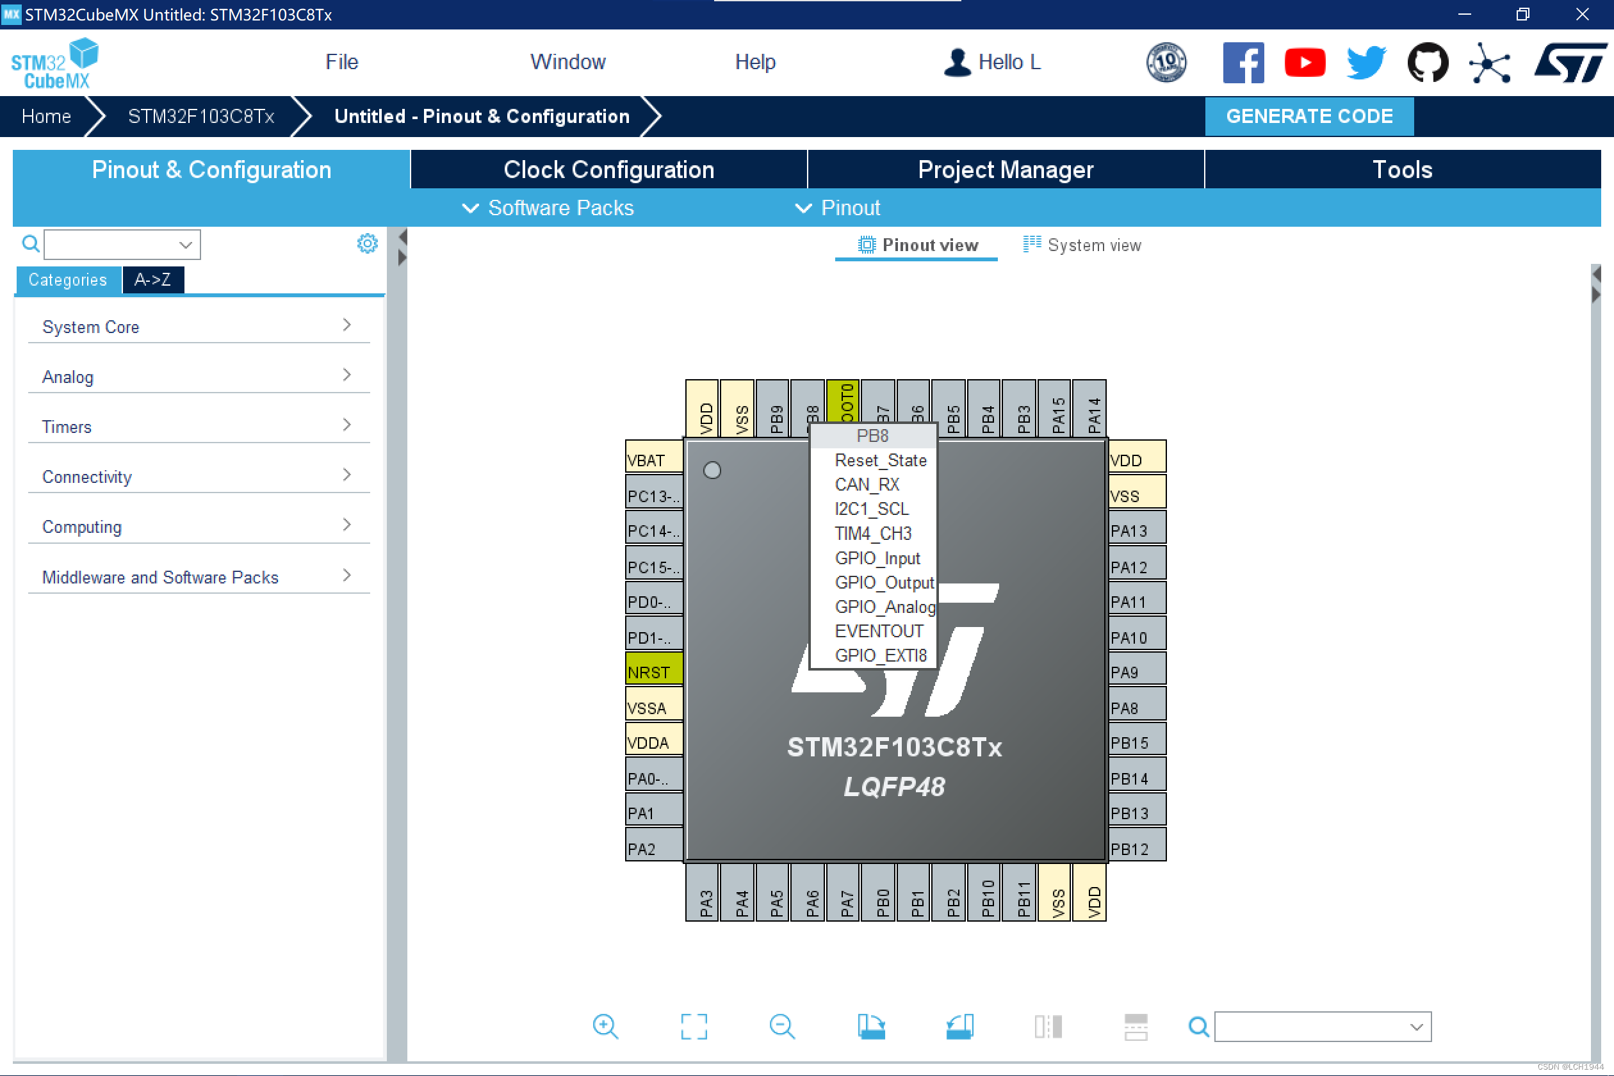Collapse the left panel arrow

tap(403, 238)
